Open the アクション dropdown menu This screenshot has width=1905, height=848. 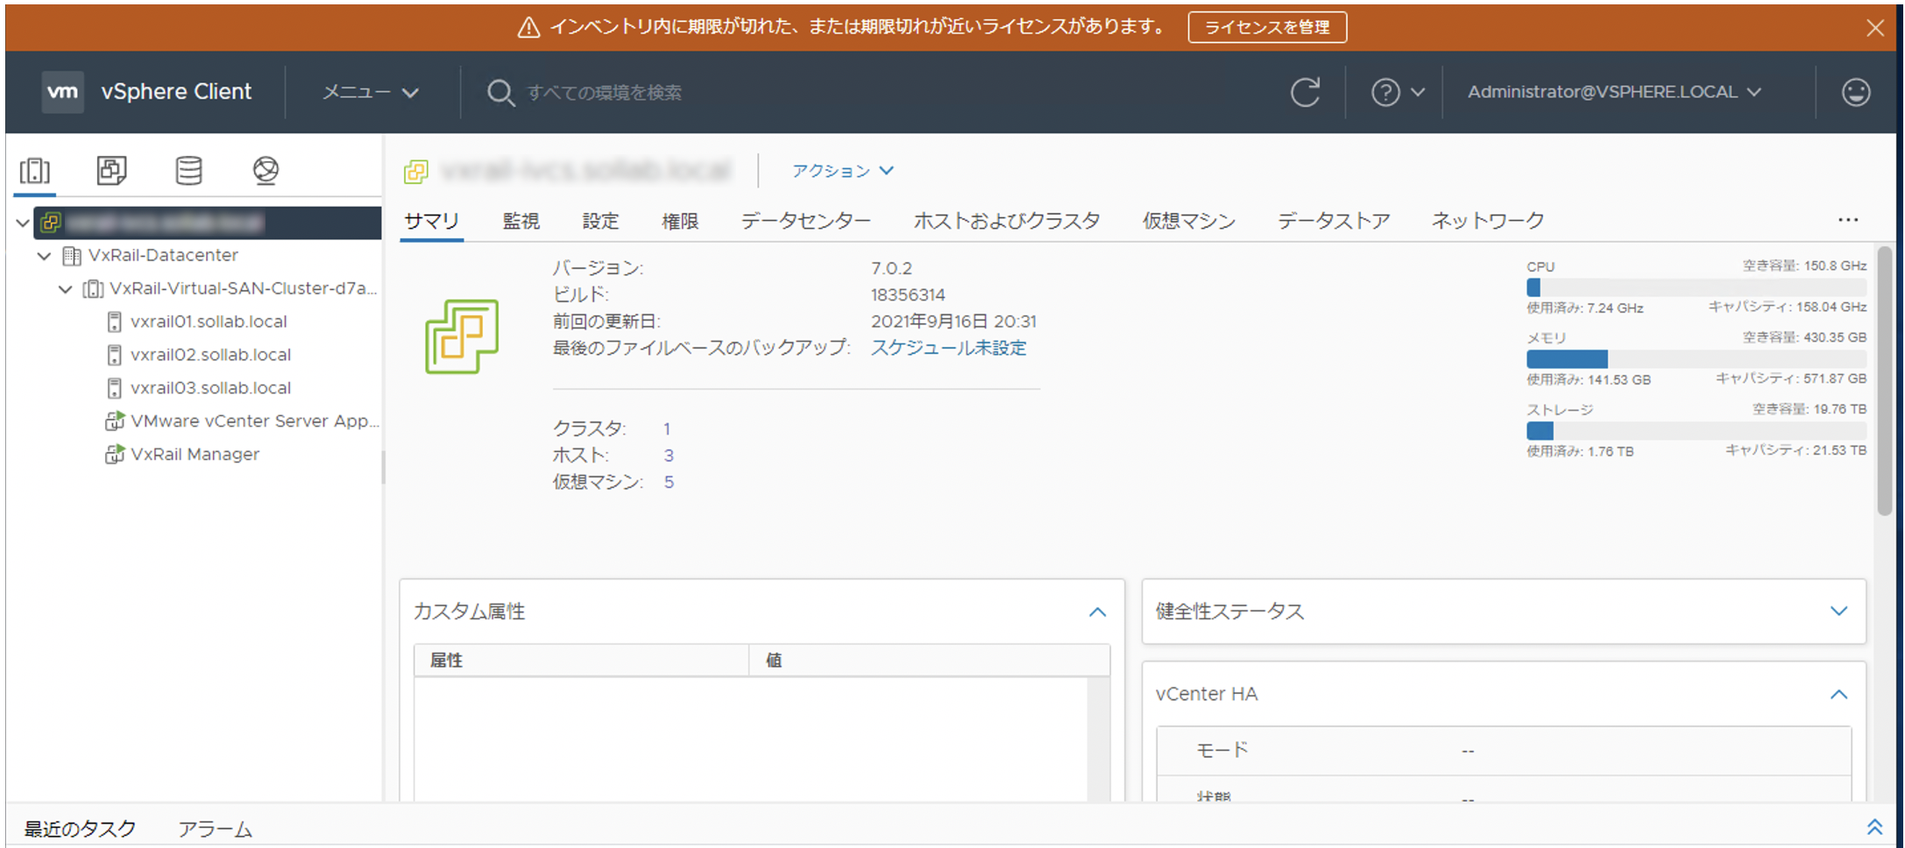pyautogui.click(x=842, y=171)
